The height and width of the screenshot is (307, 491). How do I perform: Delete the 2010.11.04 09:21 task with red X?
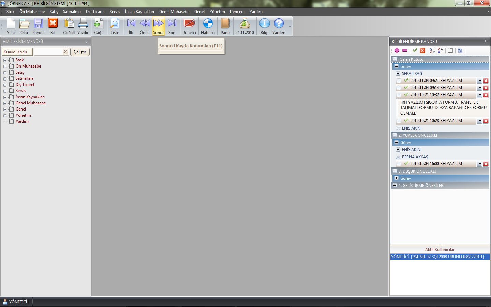click(x=486, y=81)
